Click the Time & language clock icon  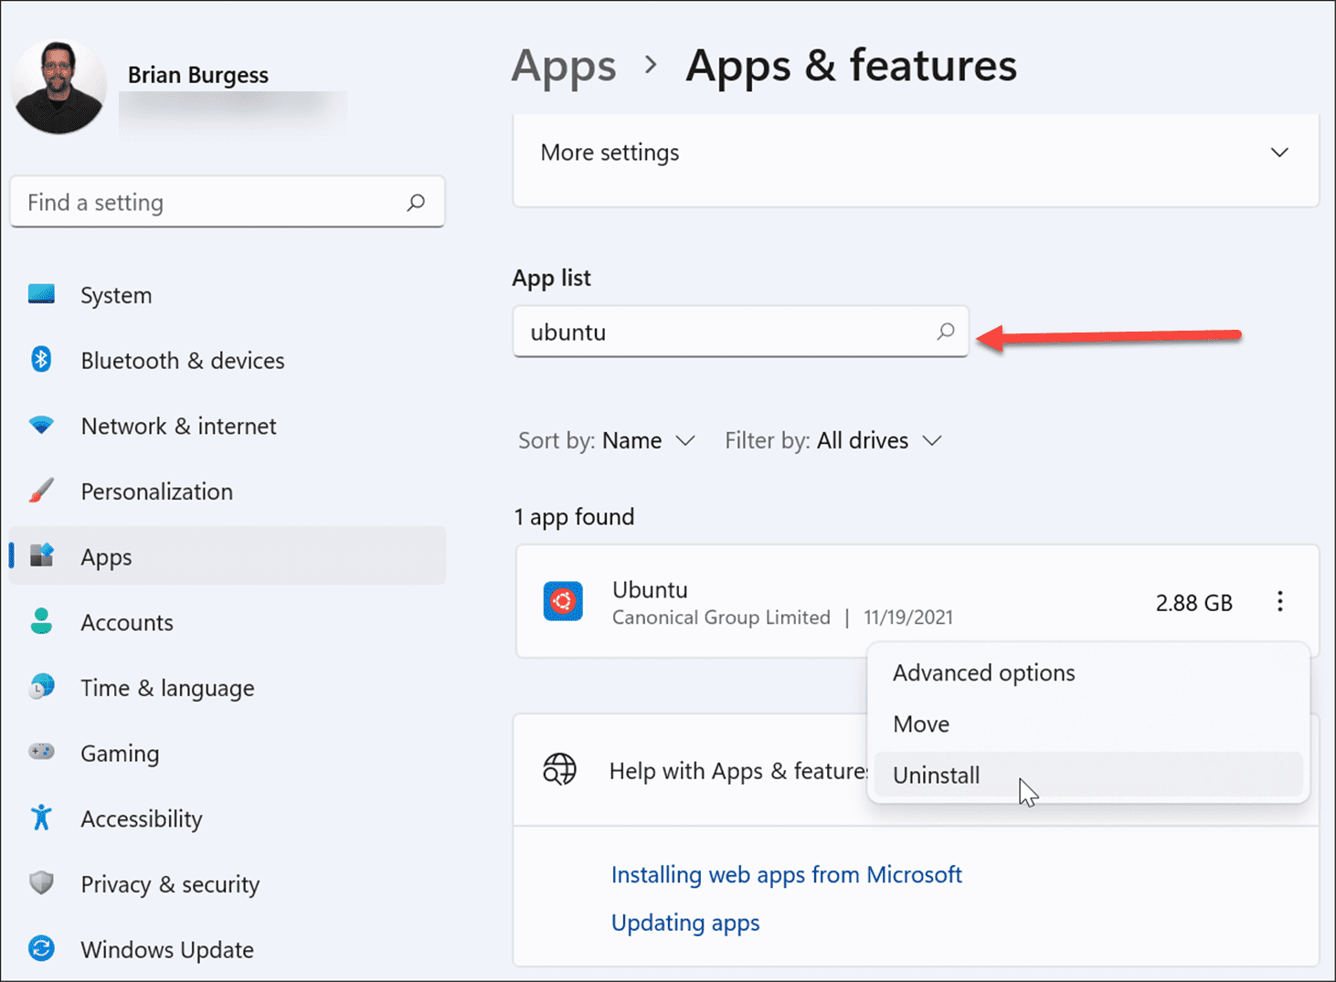point(41,686)
